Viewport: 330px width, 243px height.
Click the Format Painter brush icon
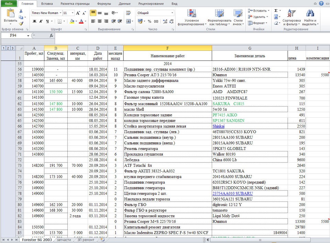pos(21,23)
